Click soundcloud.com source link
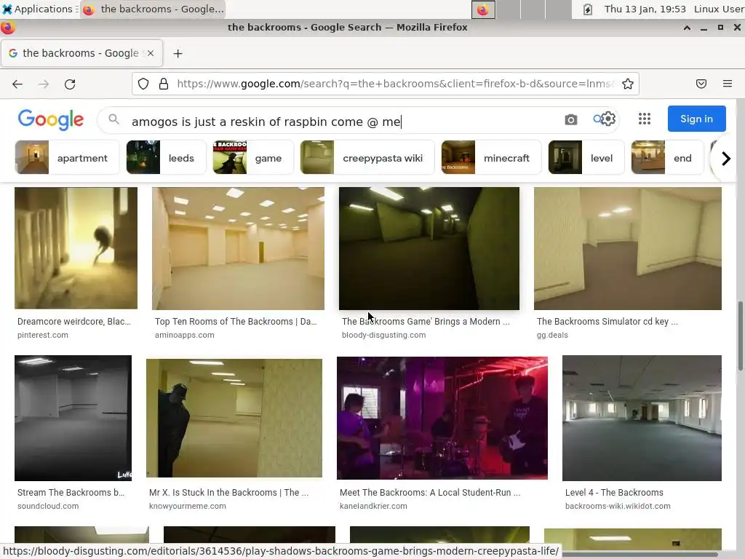The image size is (745, 559). [x=48, y=507]
